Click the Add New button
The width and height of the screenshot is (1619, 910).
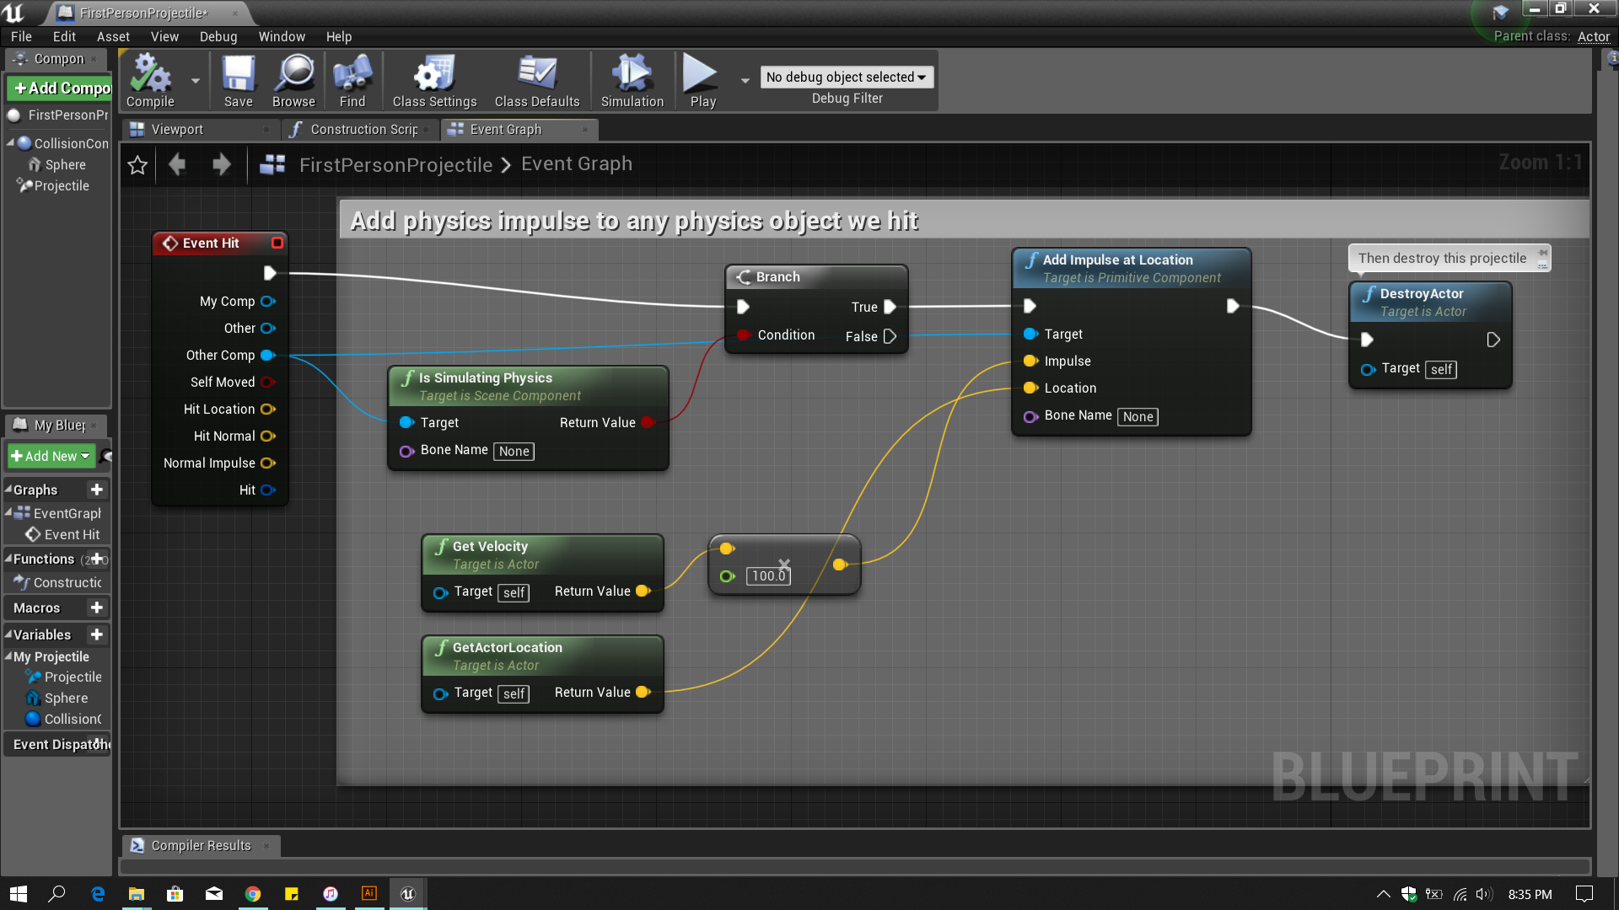[x=51, y=457]
